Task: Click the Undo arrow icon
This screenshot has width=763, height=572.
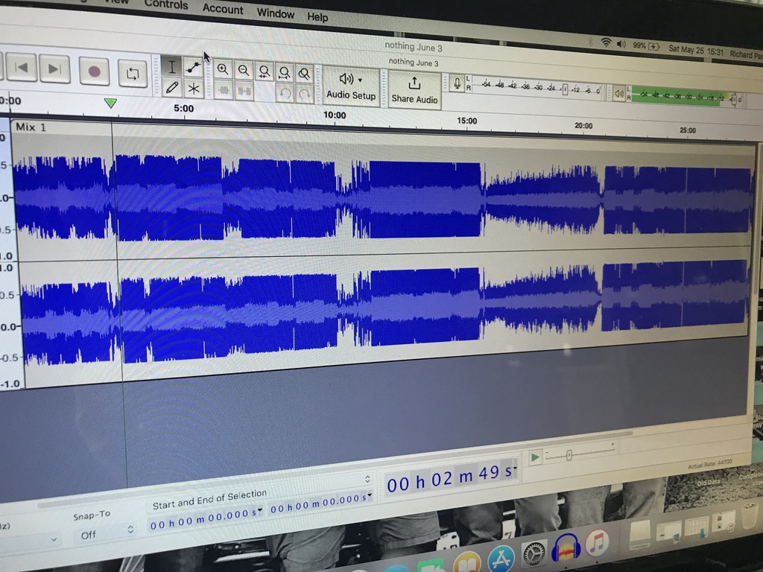Action: coord(285,93)
